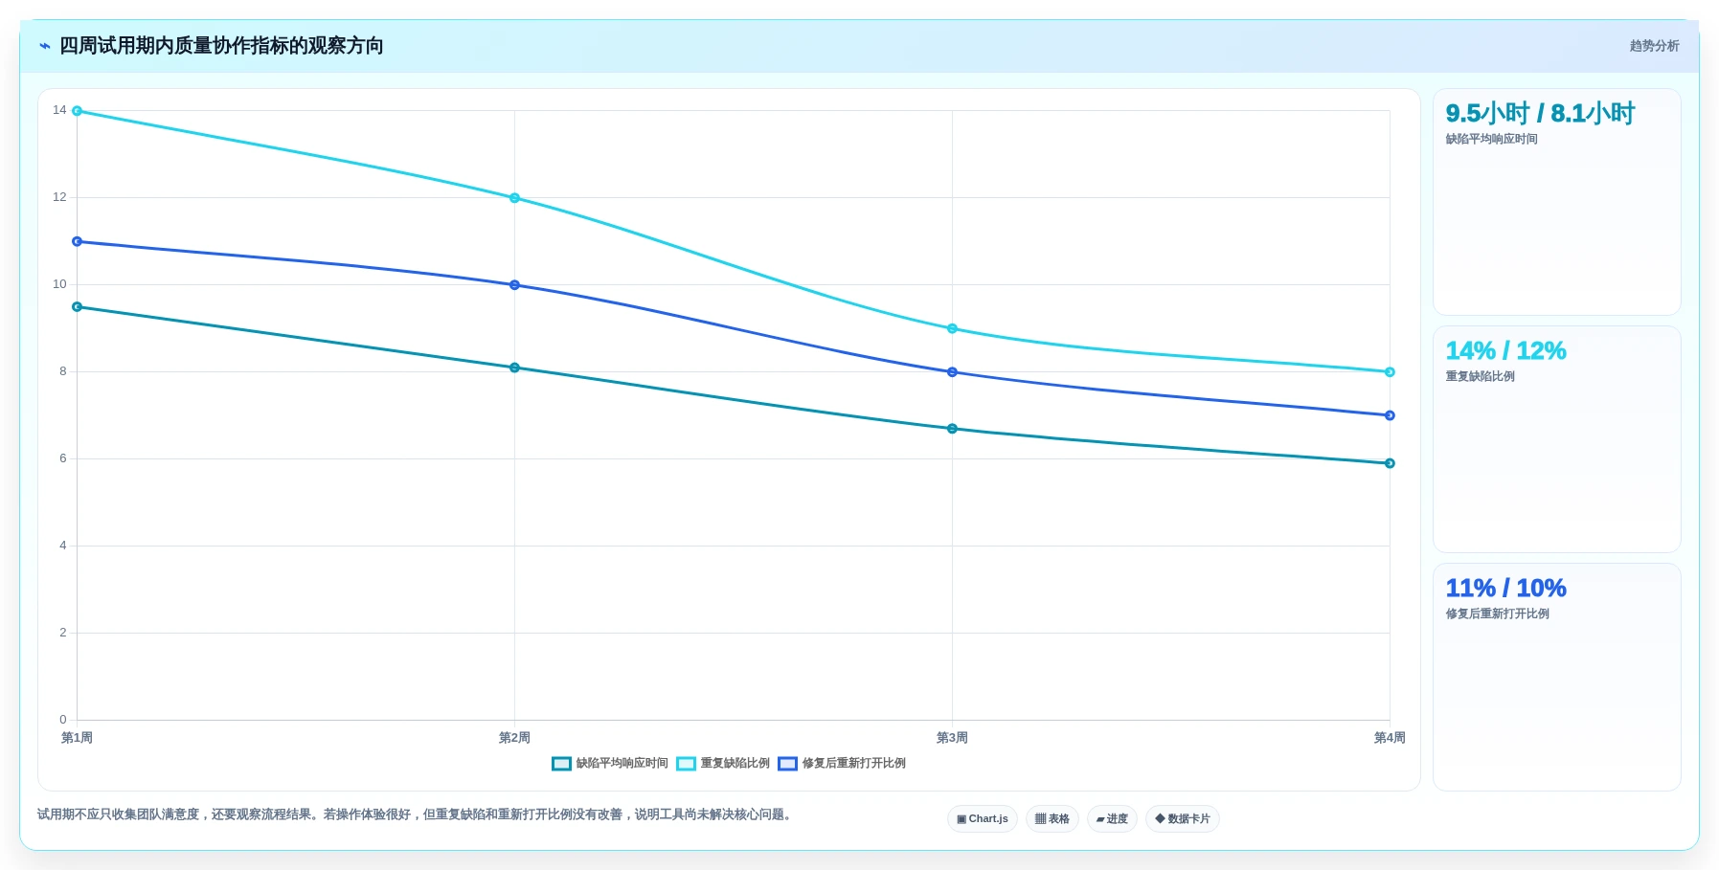Viewport: 1719px width, 870px height.
Task: Select the 第3周 缺陷平均响应时间 point at 6.7
Action: (952, 429)
